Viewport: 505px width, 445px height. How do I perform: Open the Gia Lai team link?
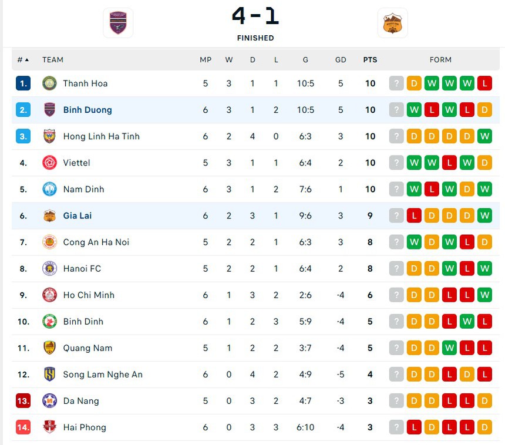(x=78, y=215)
